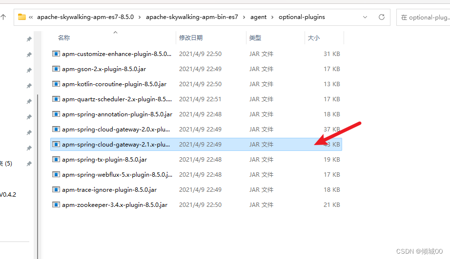Viewport: 450px width, 259px height.
Task: Click icon of apm-quartz-scheduler-2.x-plugin jar
Action: [56, 99]
